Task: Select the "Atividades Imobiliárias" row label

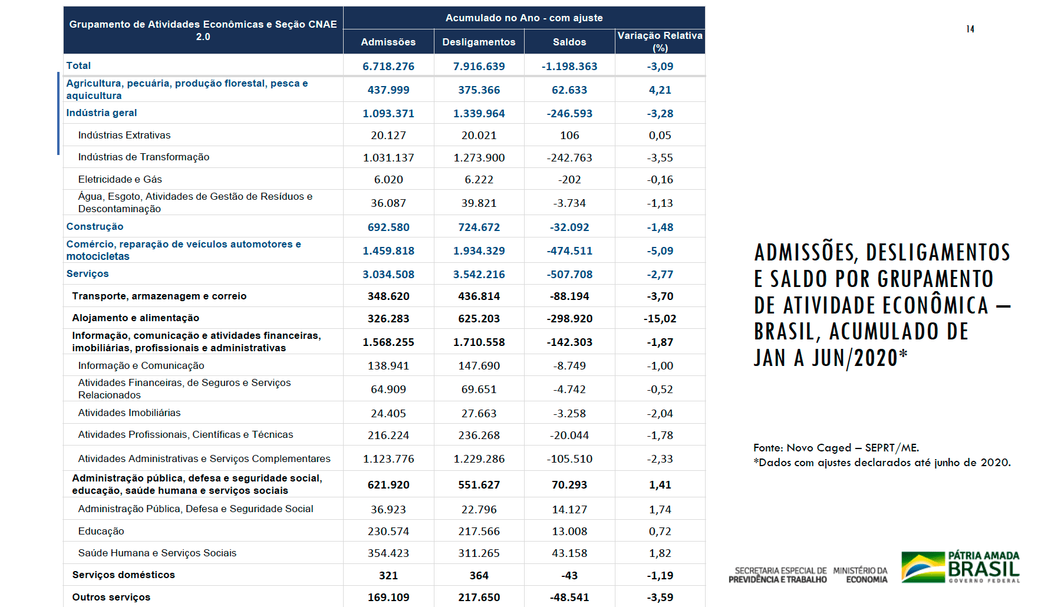Action: pos(129,413)
